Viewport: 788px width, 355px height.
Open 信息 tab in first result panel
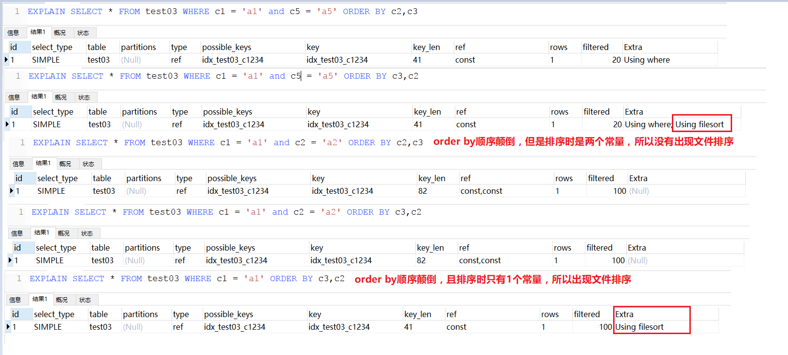[13, 33]
